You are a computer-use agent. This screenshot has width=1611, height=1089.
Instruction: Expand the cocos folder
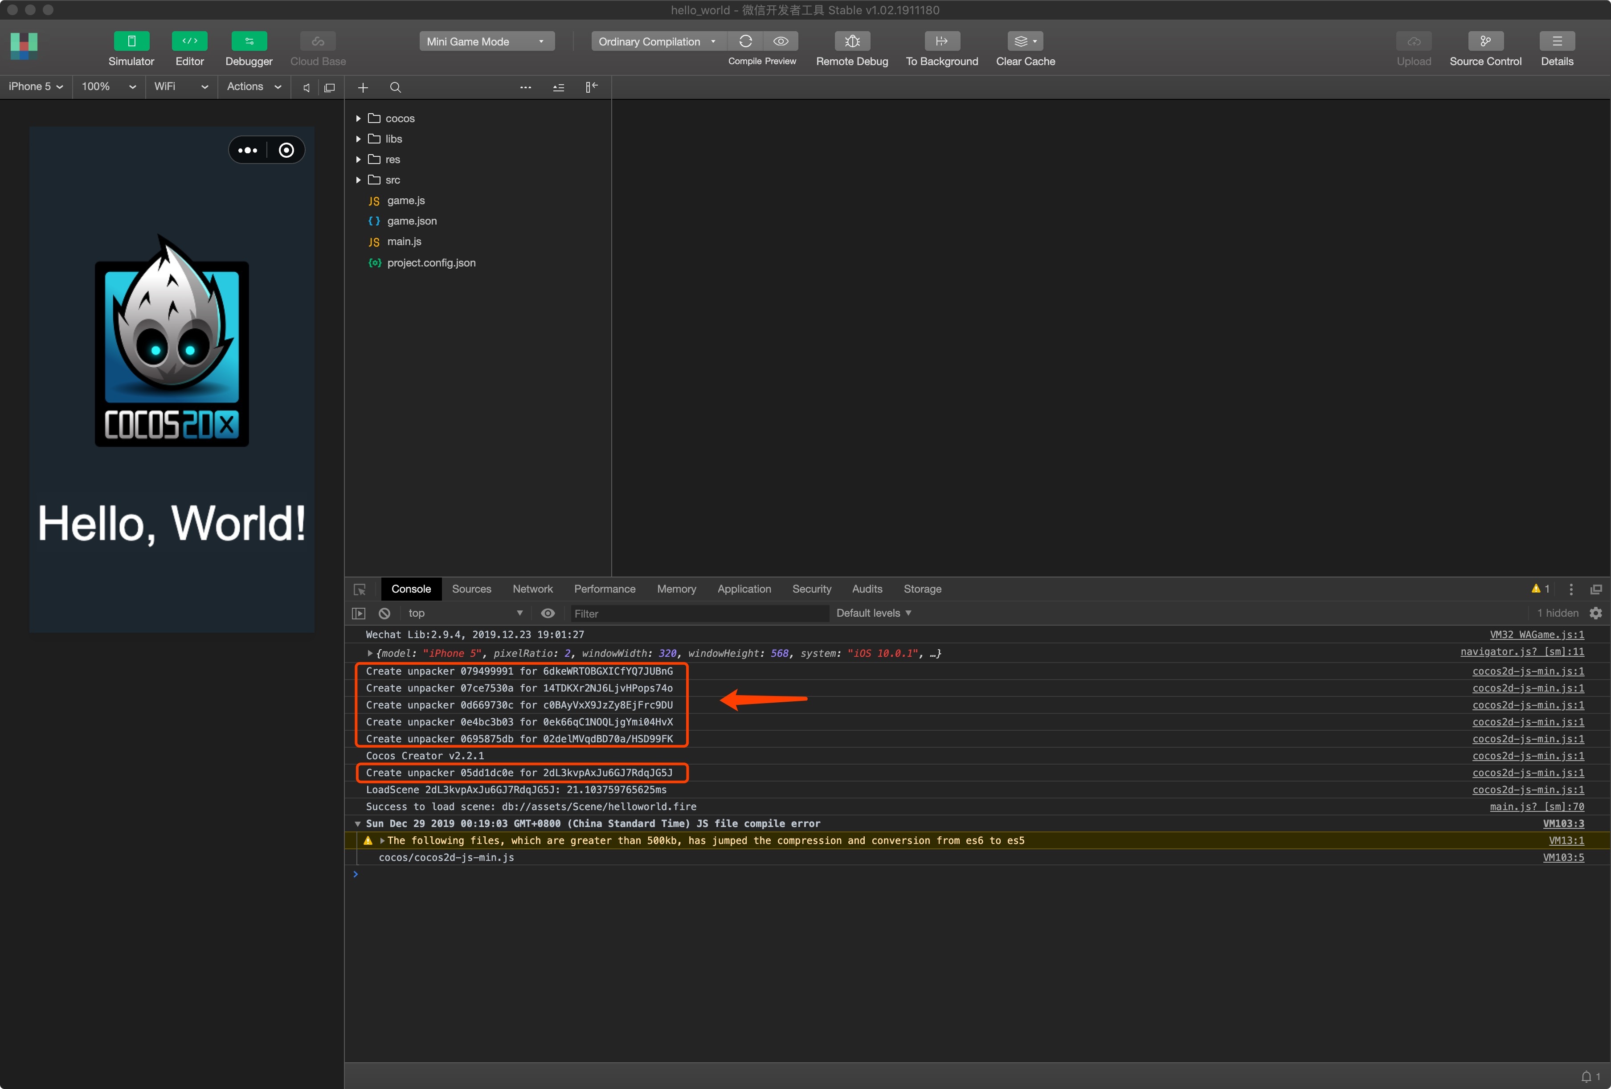tap(358, 119)
